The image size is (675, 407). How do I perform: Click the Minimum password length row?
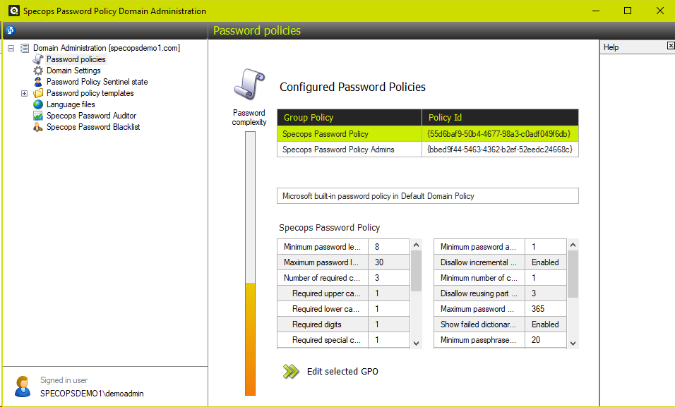tap(344, 246)
